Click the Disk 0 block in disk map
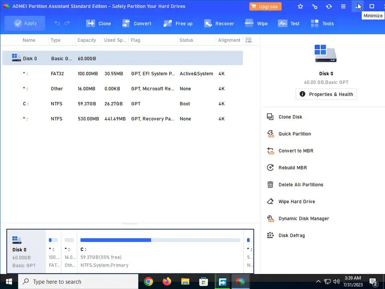This screenshot has width=385, height=289. (26, 251)
